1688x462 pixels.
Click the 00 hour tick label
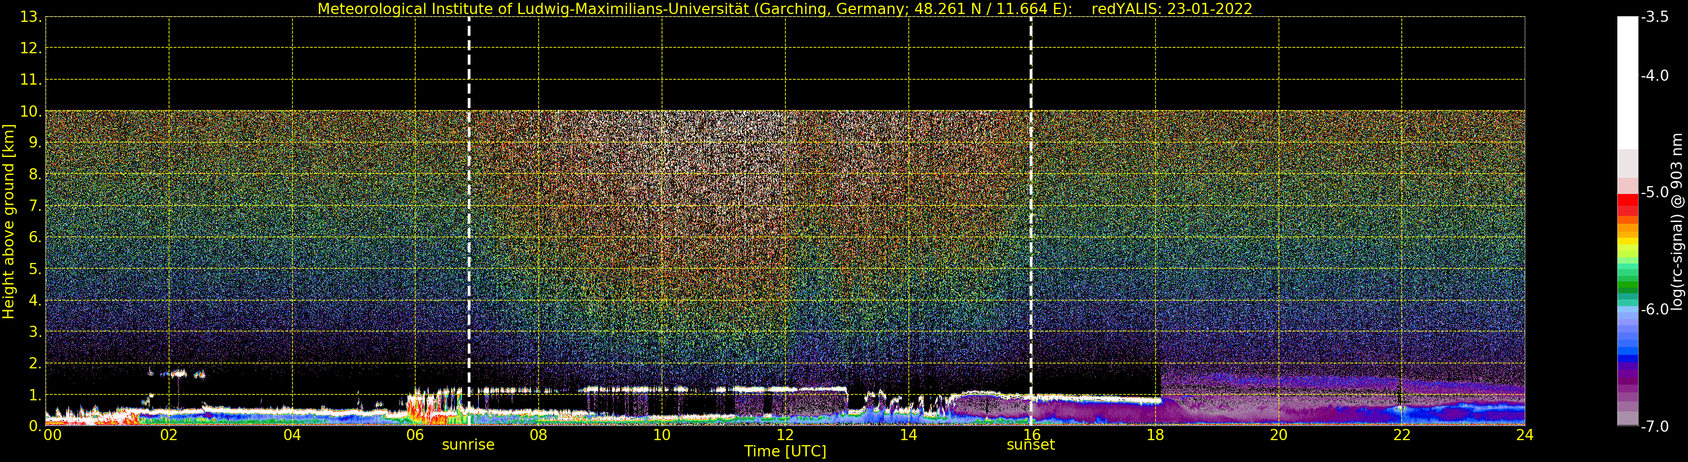tap(52, 435)
